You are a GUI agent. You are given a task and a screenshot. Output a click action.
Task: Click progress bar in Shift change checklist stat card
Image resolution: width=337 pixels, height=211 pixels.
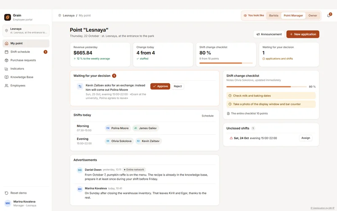[226, 63]
